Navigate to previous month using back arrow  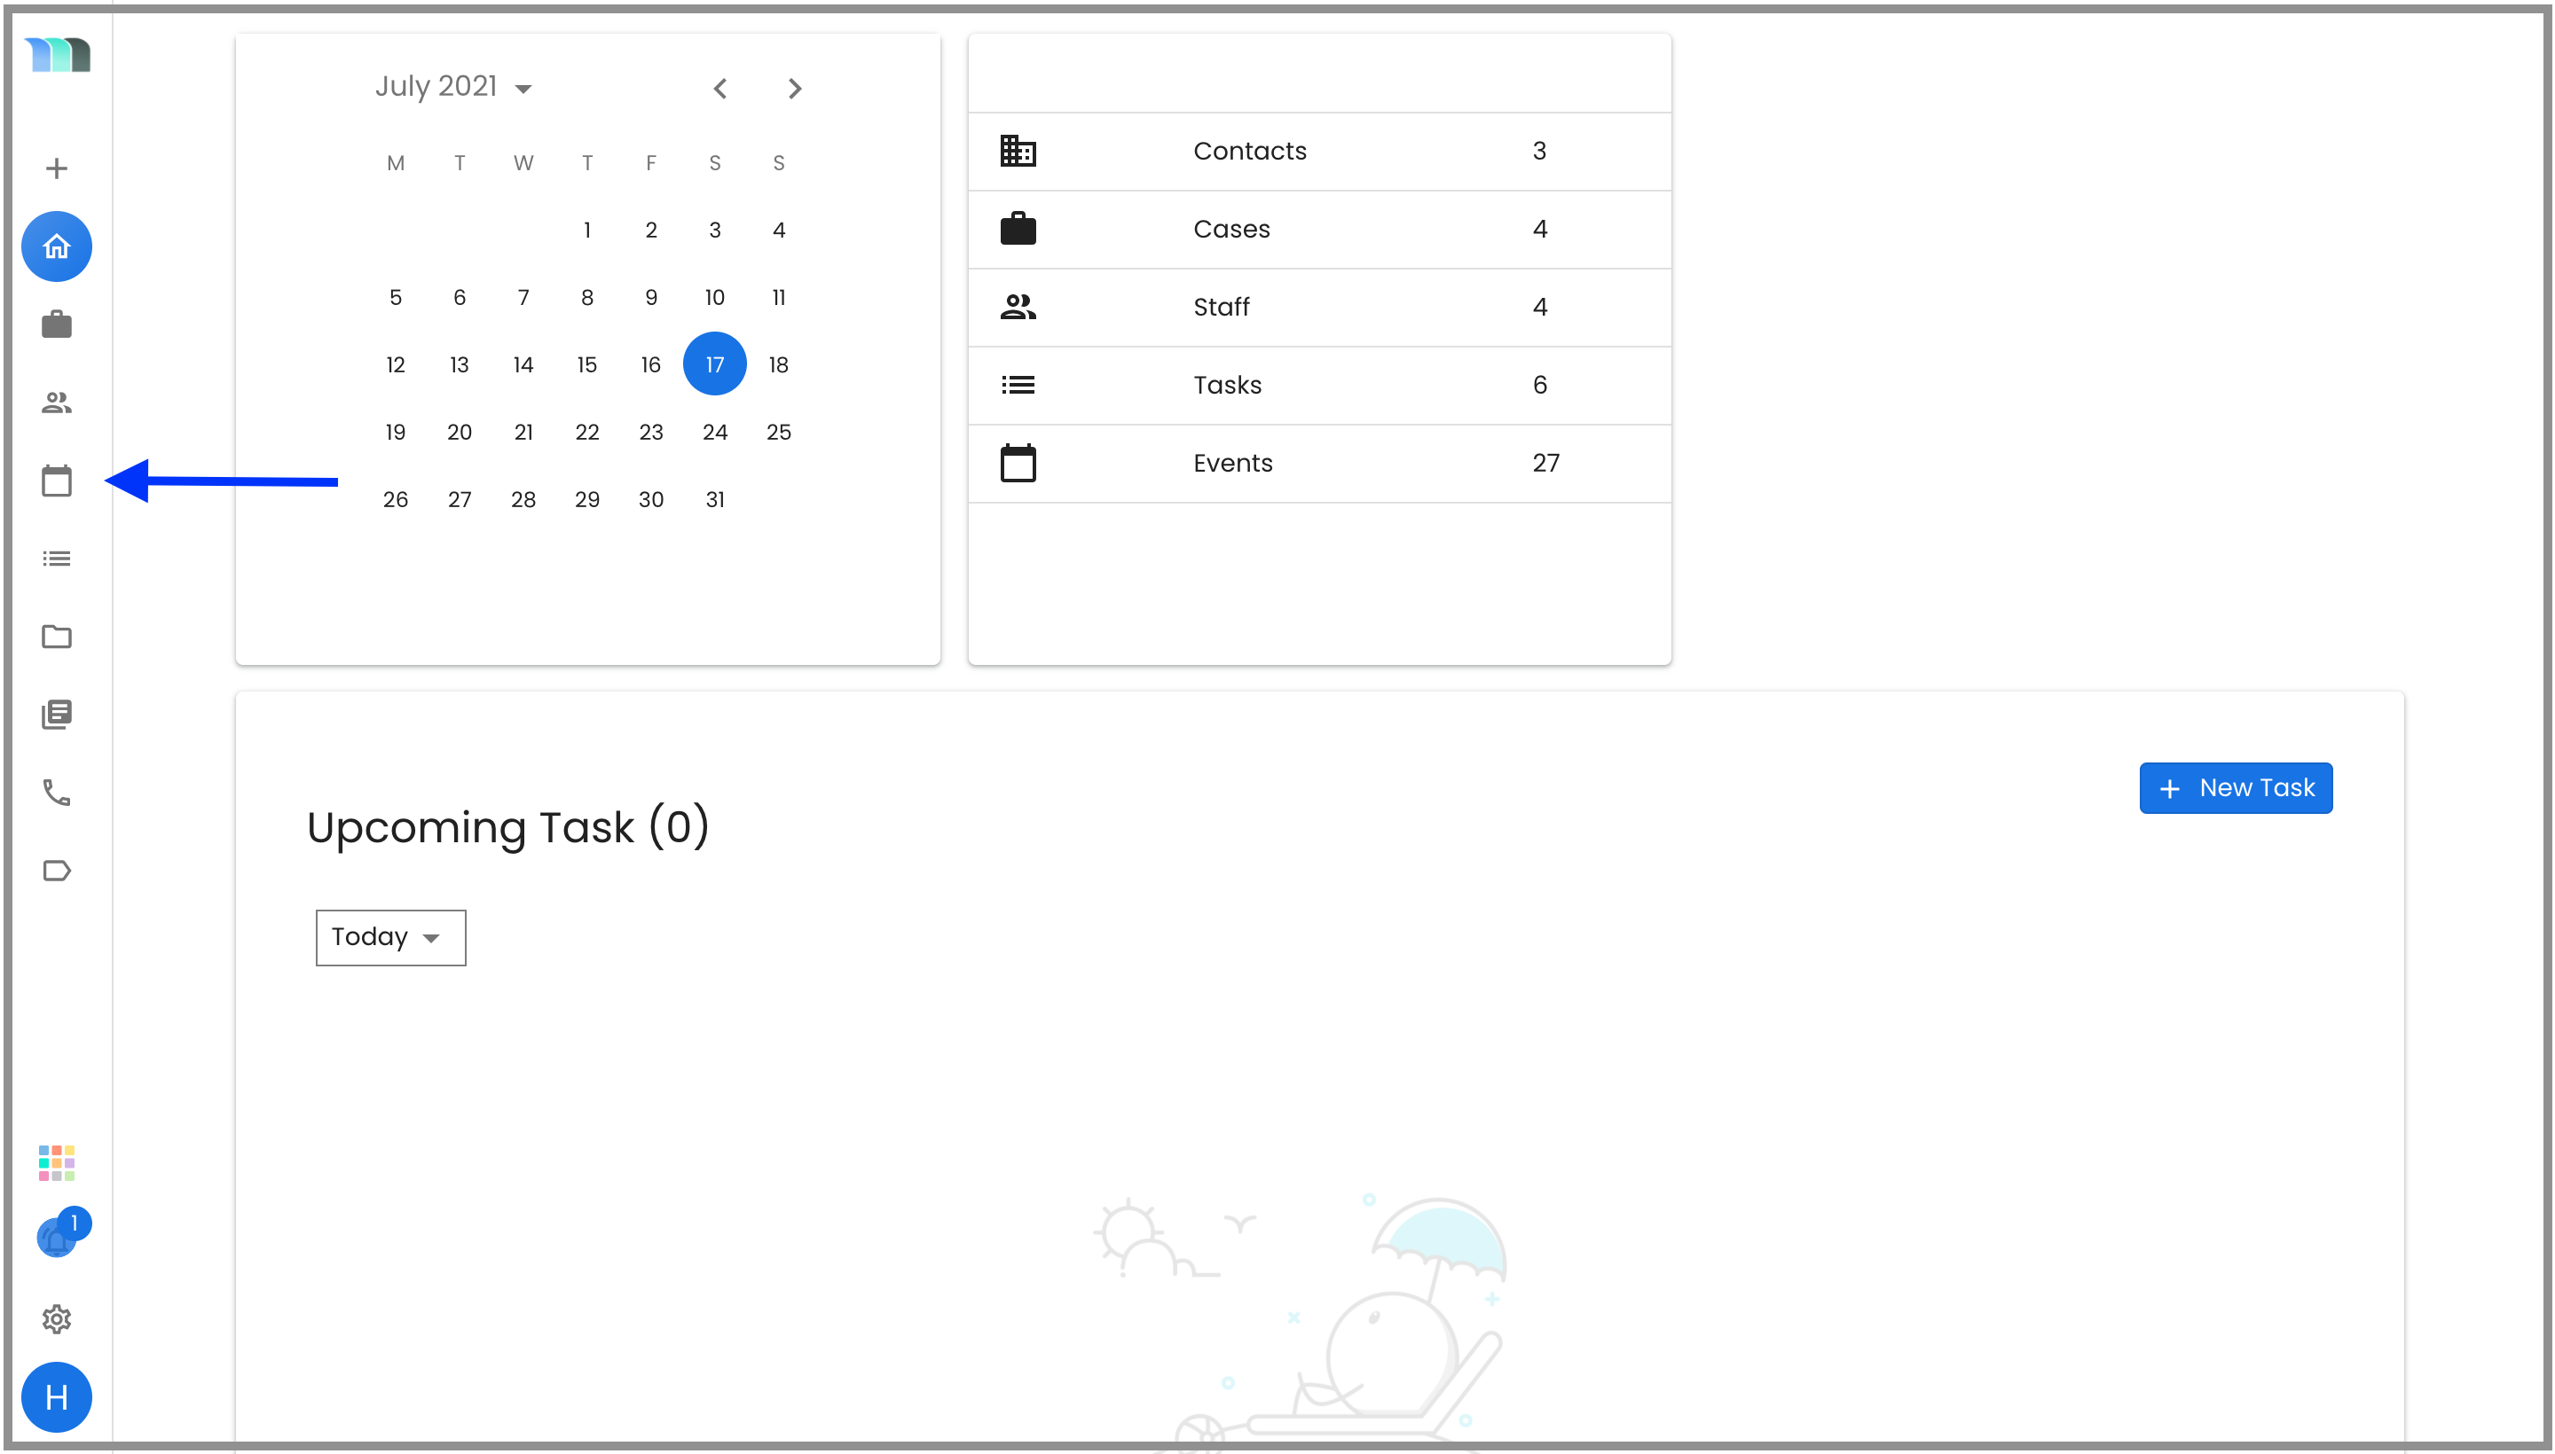tap(721, 86)
